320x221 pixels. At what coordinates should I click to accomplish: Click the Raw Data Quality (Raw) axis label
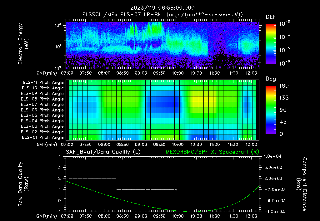(x=23, y=184)
